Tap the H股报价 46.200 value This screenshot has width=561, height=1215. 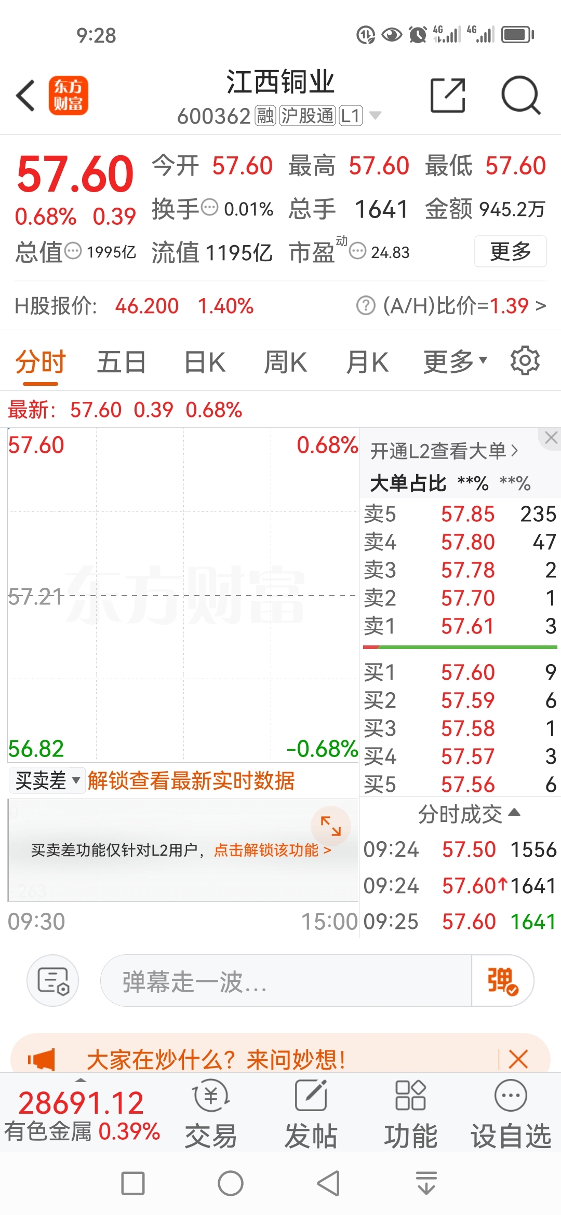tap(147, 306)
